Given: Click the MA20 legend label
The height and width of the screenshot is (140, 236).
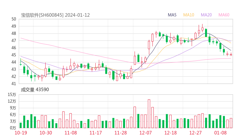Looking at the screenshot, I should pos(206,15).
